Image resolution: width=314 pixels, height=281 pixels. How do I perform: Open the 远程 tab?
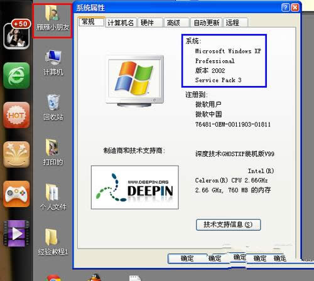click(235, 23)
